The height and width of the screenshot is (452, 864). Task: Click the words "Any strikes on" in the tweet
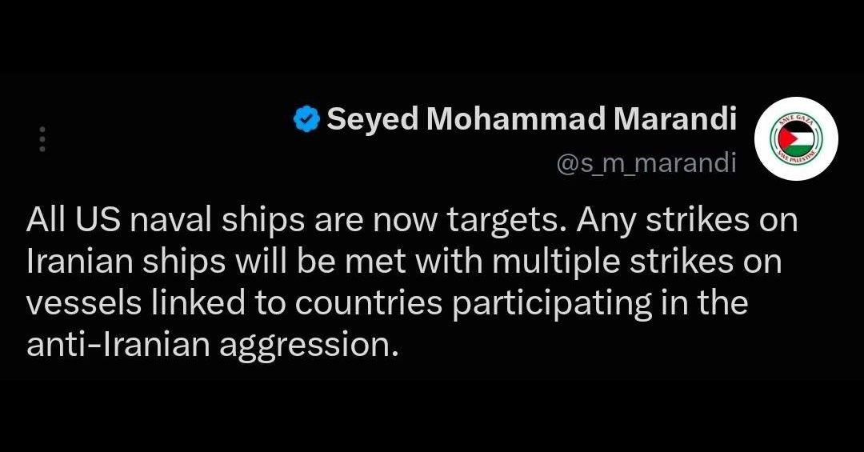(x=687, y=220)
